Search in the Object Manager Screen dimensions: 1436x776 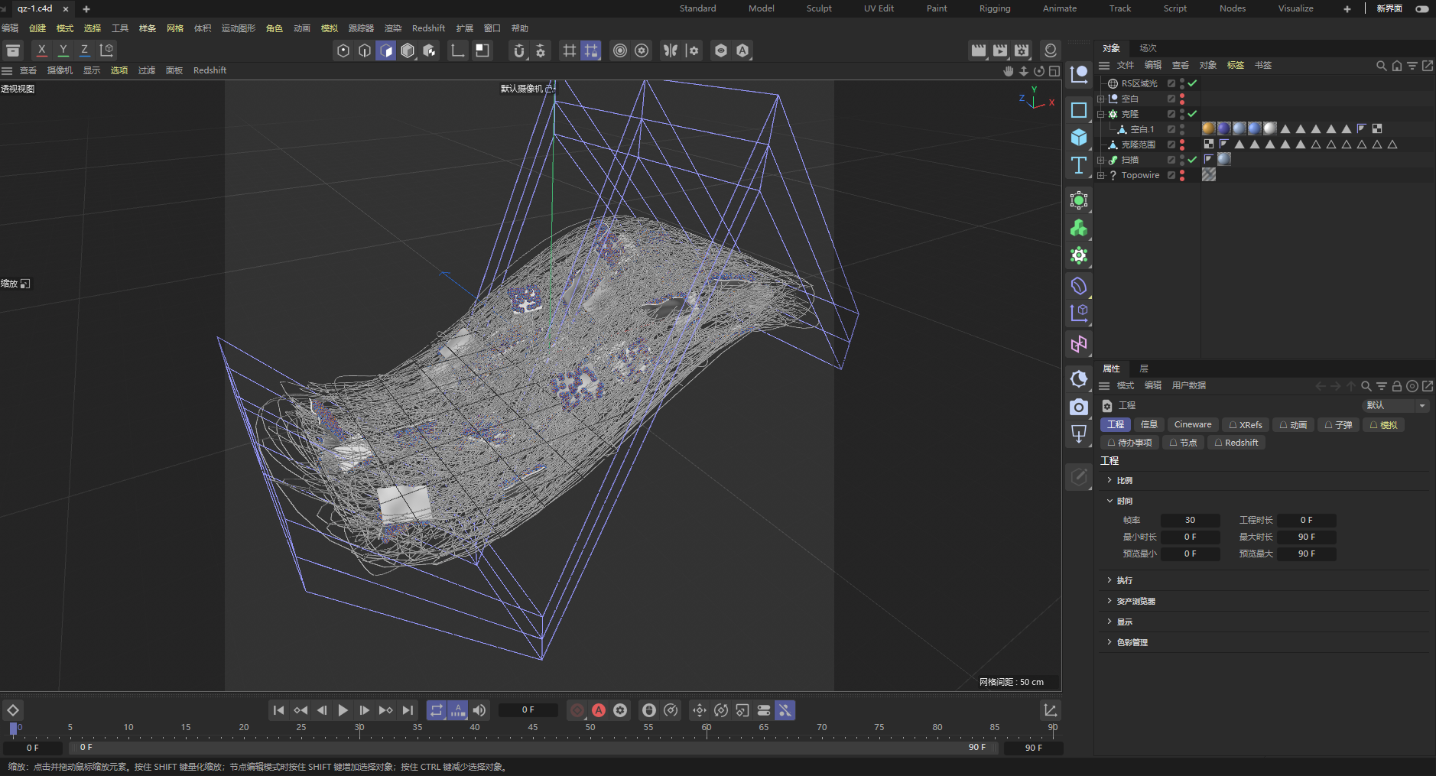1382,66
